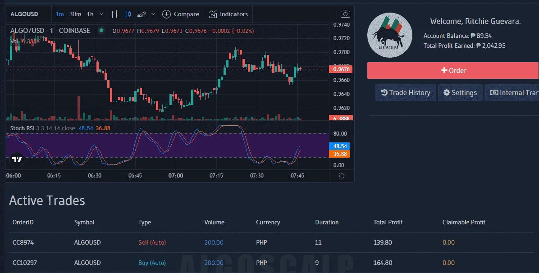
Task: Click the Symbol column header
Action: (84, 222)
